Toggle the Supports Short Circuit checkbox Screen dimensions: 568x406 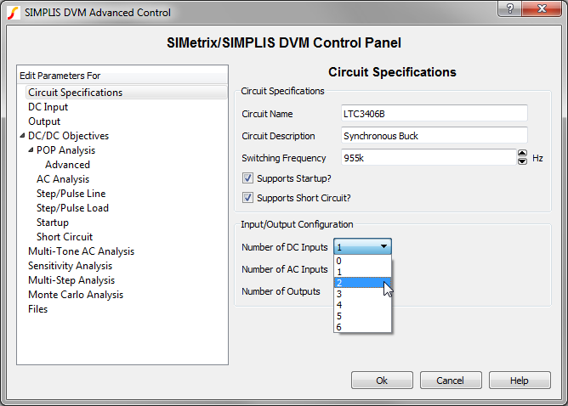247,198
